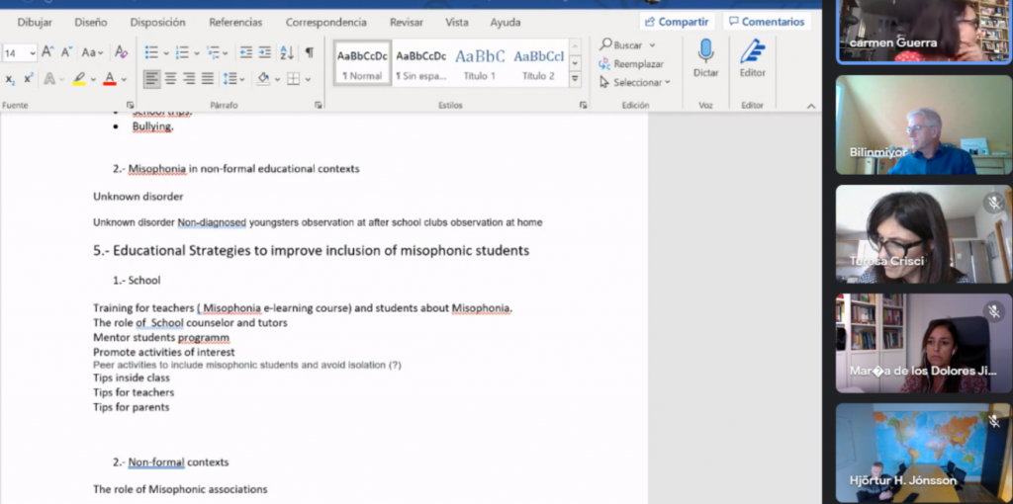The height and width of the screenshot is (504, 1013).
Task: Open the numbering library dropdown arrow
Action: coord(197,53)
